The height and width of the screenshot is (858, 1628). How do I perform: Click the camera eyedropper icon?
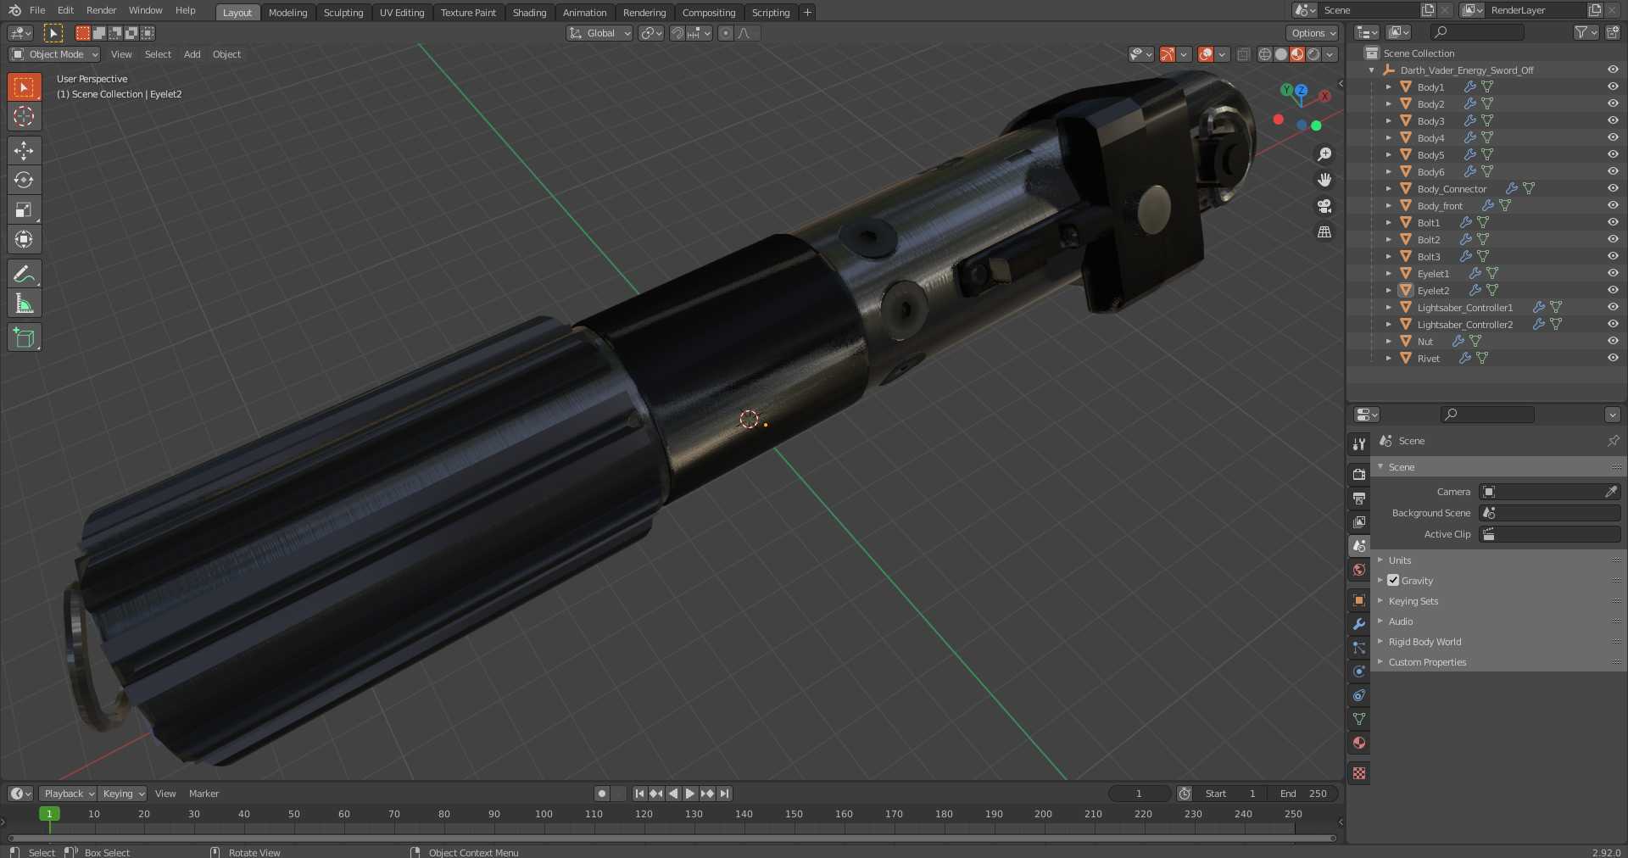click(x=1611, y=492)
